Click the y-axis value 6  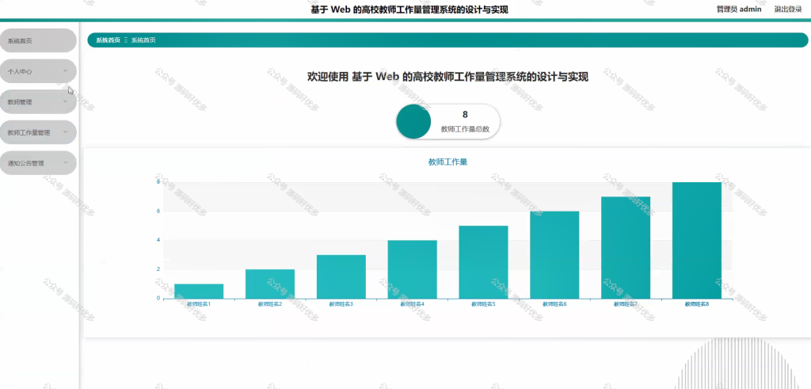(158, 211)
